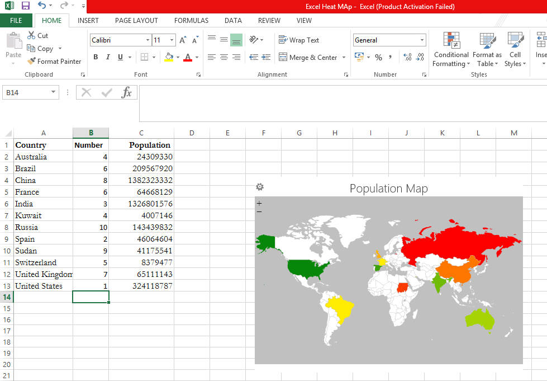Click the Wrap Text button
The image size is (547, 381).
[299, 40]
